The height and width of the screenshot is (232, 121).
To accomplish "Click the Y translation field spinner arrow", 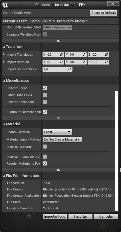I will tap(84, 54).
